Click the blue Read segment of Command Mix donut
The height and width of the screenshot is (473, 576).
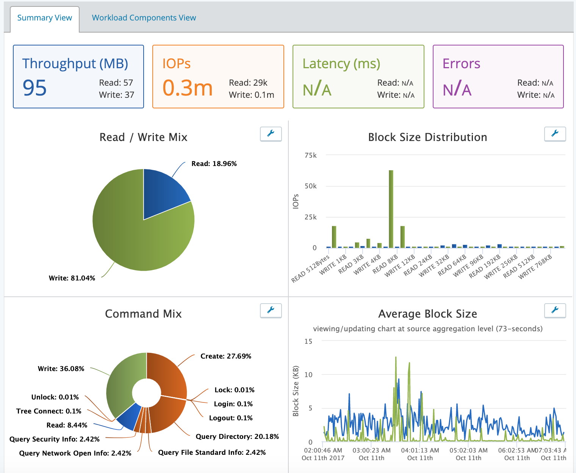tap(130, 417)
